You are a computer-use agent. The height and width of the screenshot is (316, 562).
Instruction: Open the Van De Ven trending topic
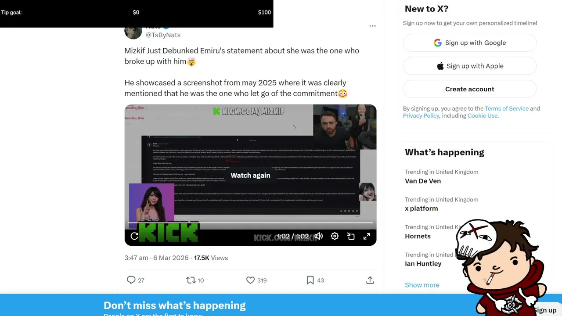point(423,181)
